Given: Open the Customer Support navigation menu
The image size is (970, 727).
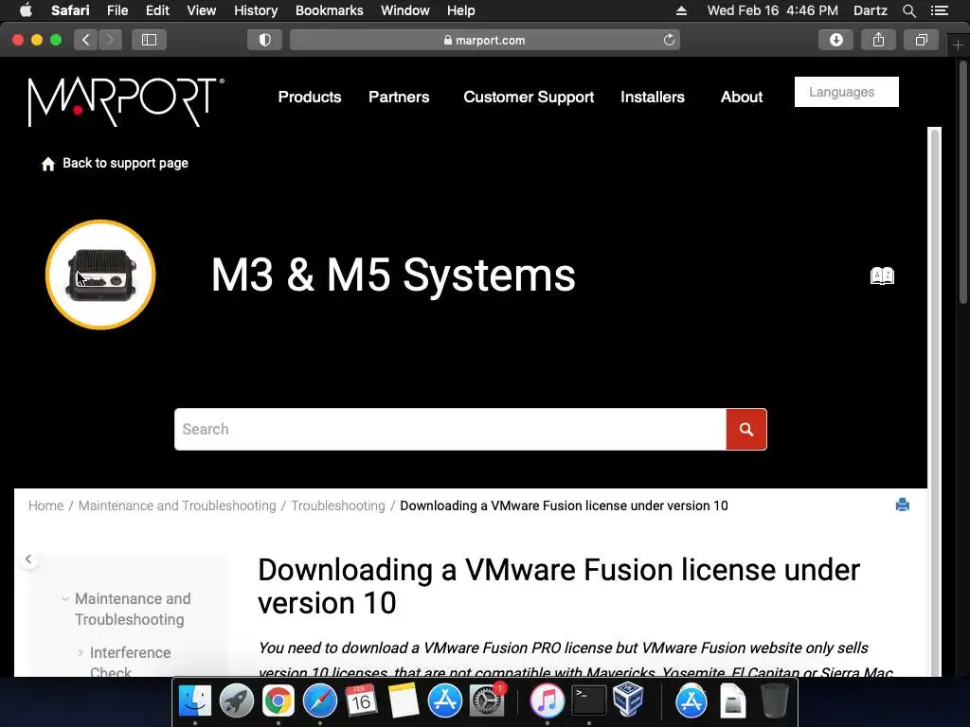Looking at the screenshot, I should [x=529, y=98].
